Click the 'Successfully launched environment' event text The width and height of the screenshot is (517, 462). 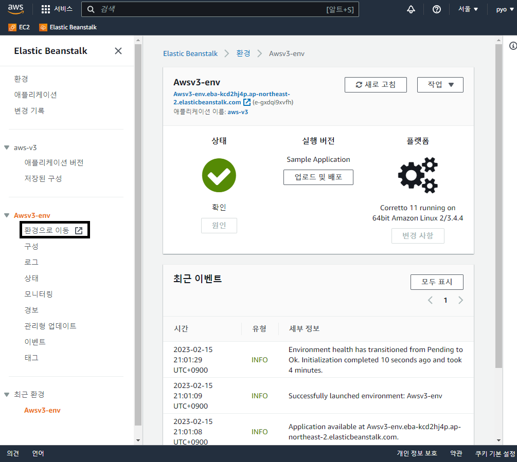365,396
